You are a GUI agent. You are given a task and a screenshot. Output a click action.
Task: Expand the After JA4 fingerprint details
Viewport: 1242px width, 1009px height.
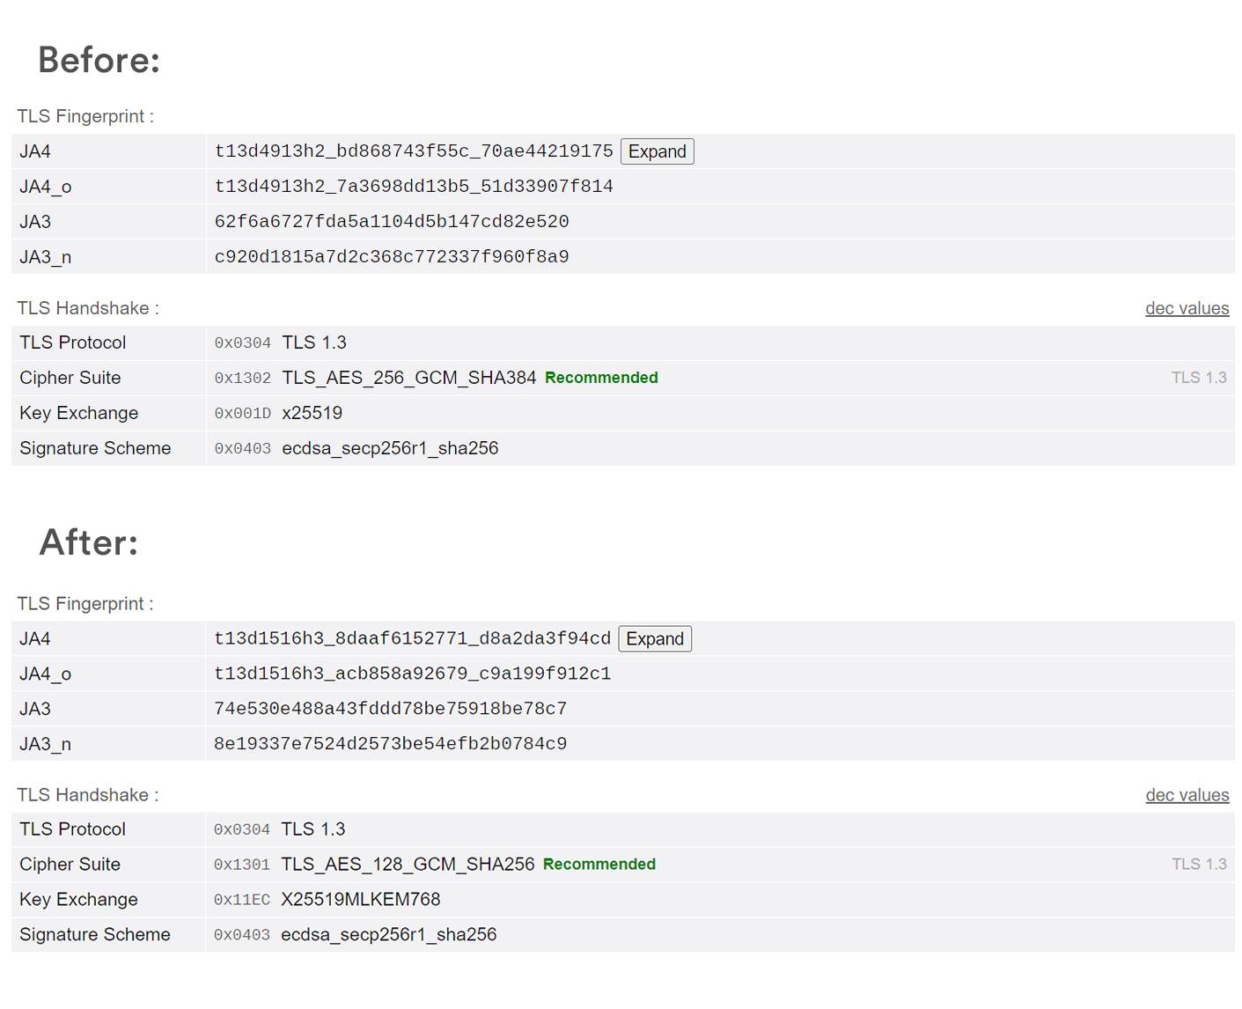click(655, 638)
